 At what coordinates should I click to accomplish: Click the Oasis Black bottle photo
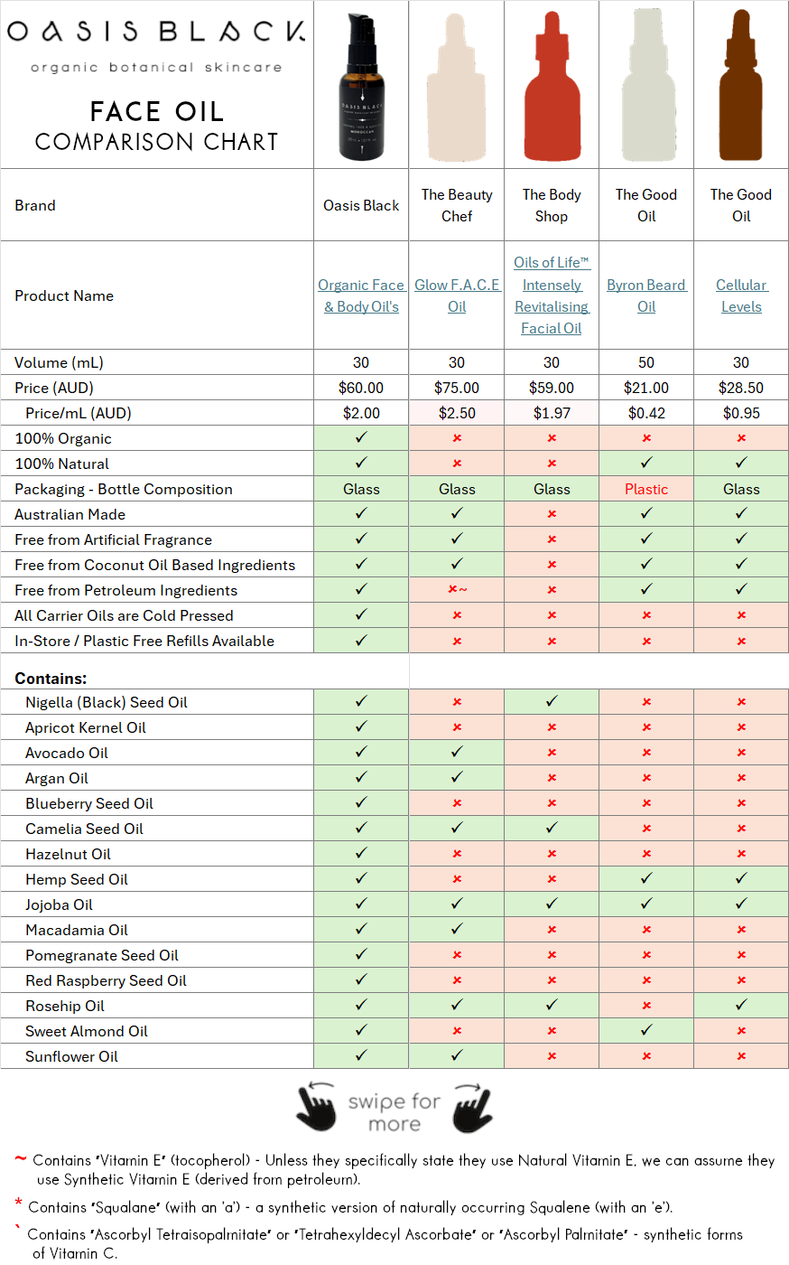(362, 88)
